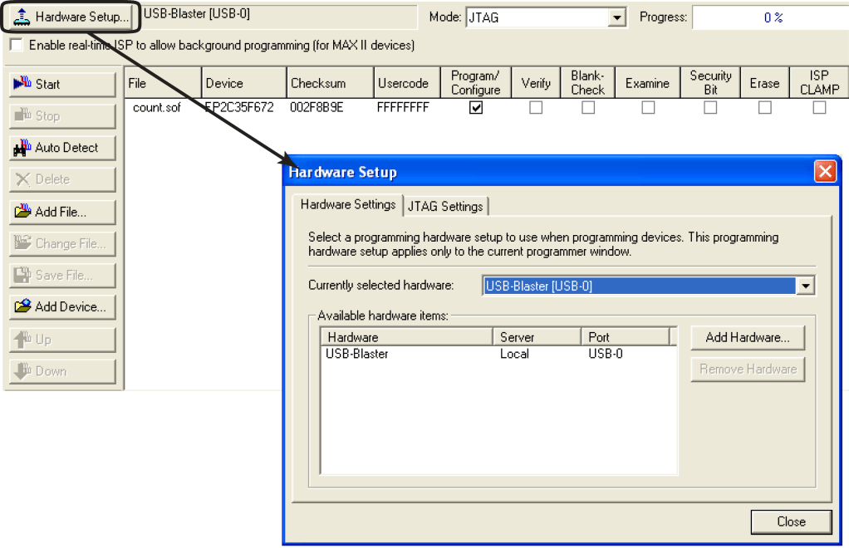
Task: Select the Hardware Settings tab
Action: click(348, 205)
